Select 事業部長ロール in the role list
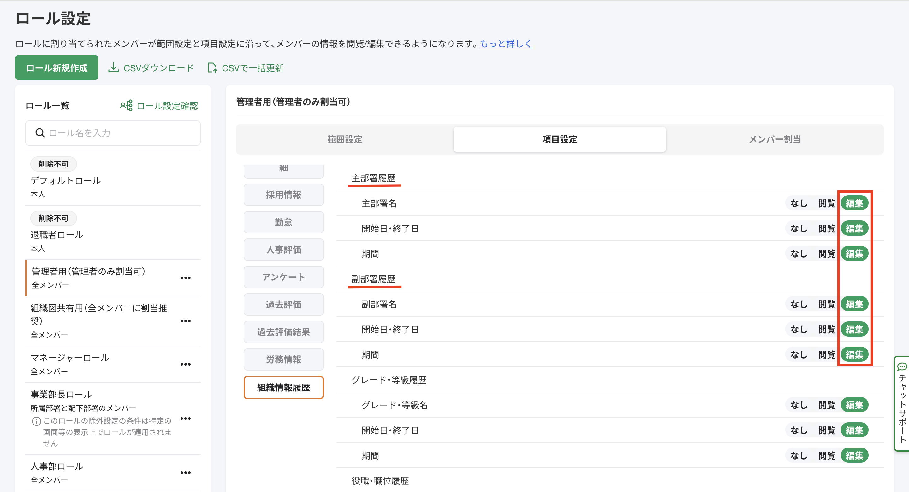 point(113,418)
